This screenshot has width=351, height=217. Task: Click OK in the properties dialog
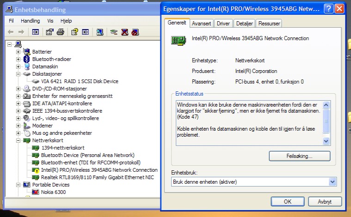click(x=288, y=202)
